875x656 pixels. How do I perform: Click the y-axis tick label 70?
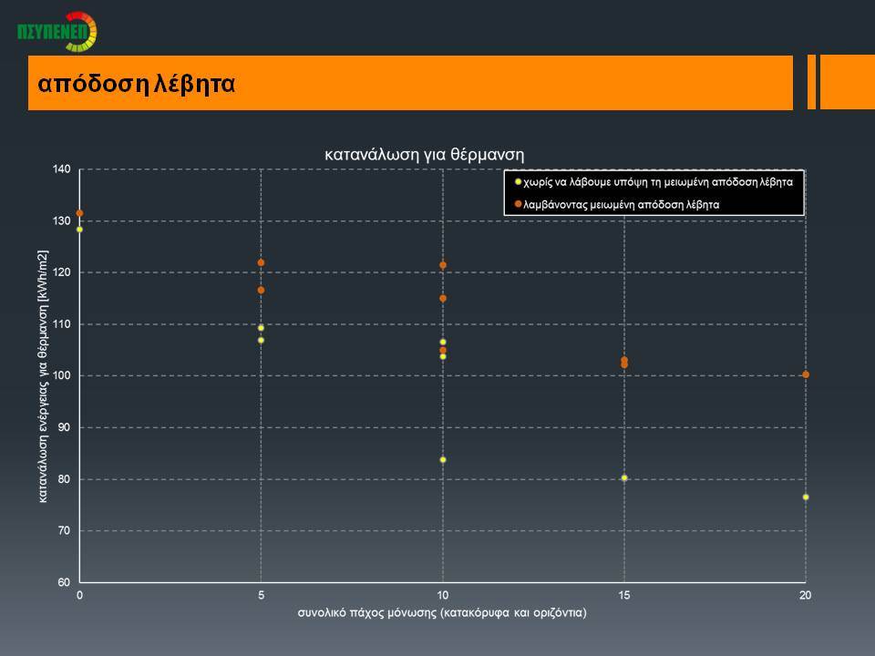64,530
